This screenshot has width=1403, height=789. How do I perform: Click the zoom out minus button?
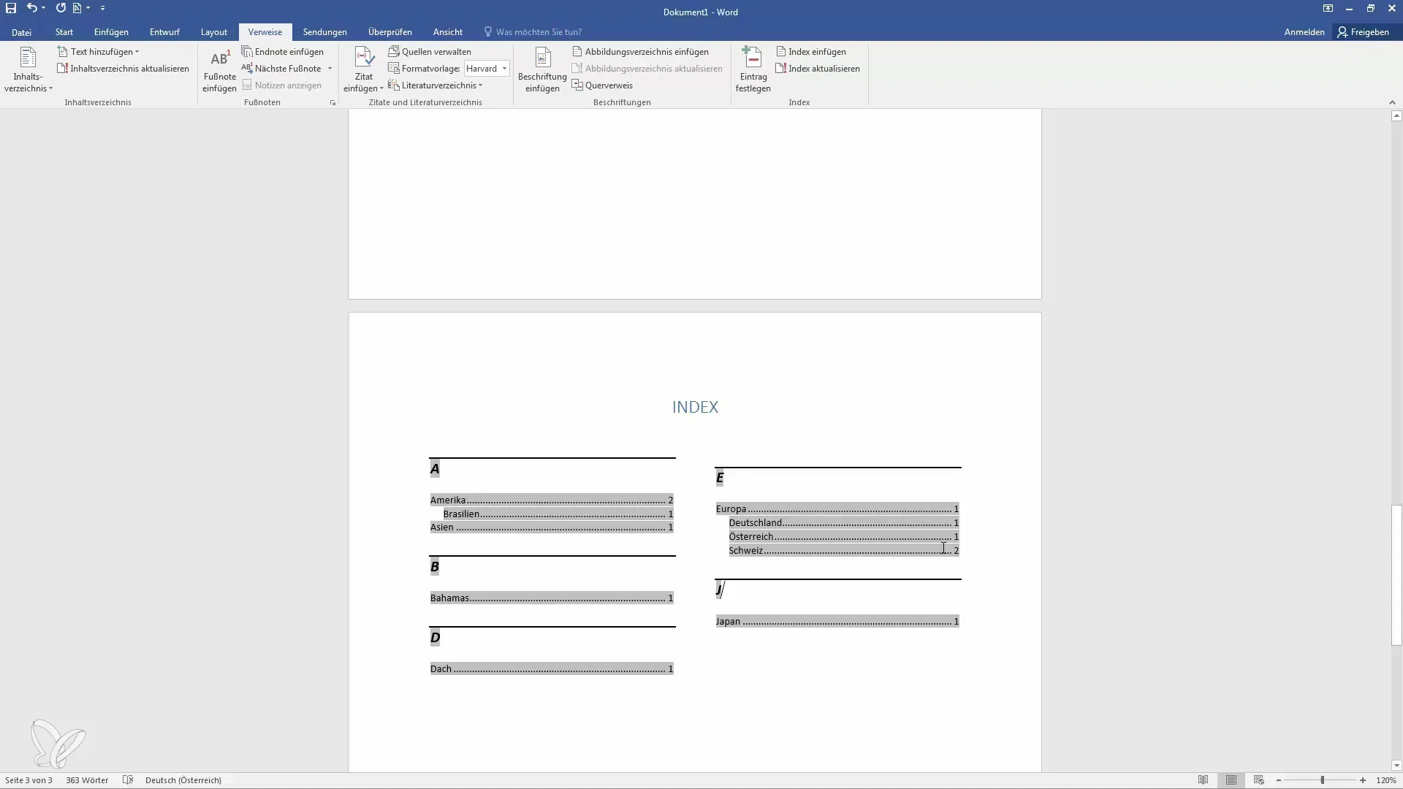[1279, 780]
